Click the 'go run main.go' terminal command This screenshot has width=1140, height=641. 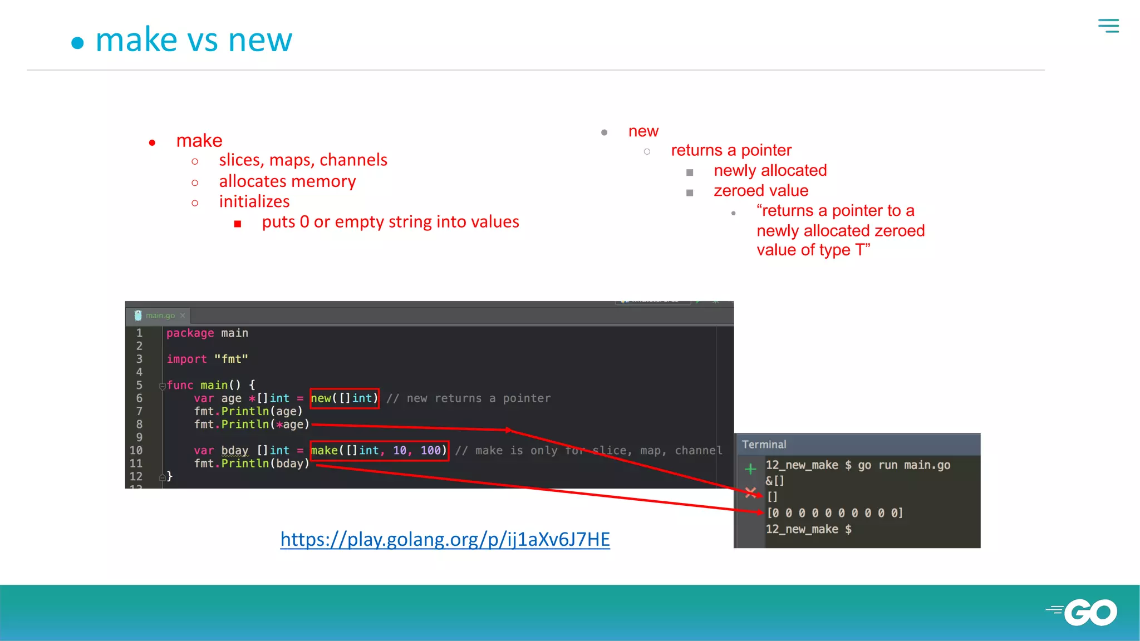[x=903, y=465]
